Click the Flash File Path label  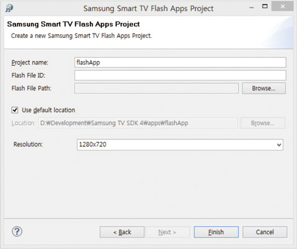(31, 88)
